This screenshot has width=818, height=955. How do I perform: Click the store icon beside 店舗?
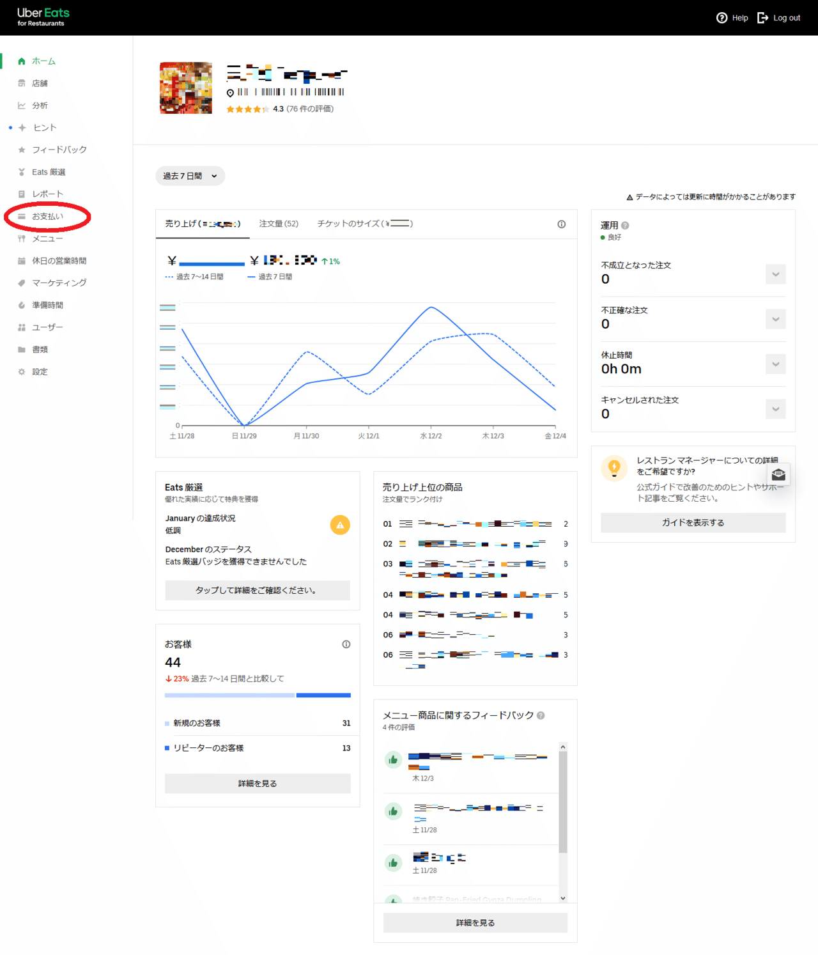point(22,83)
